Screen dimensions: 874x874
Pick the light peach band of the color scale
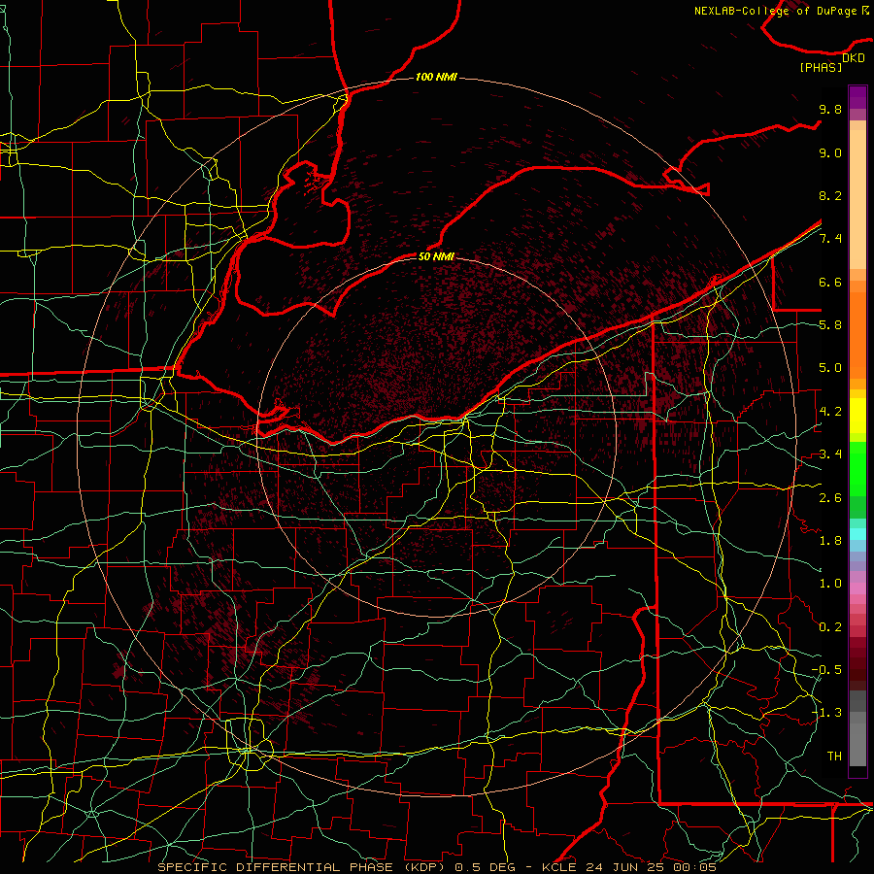857,199
